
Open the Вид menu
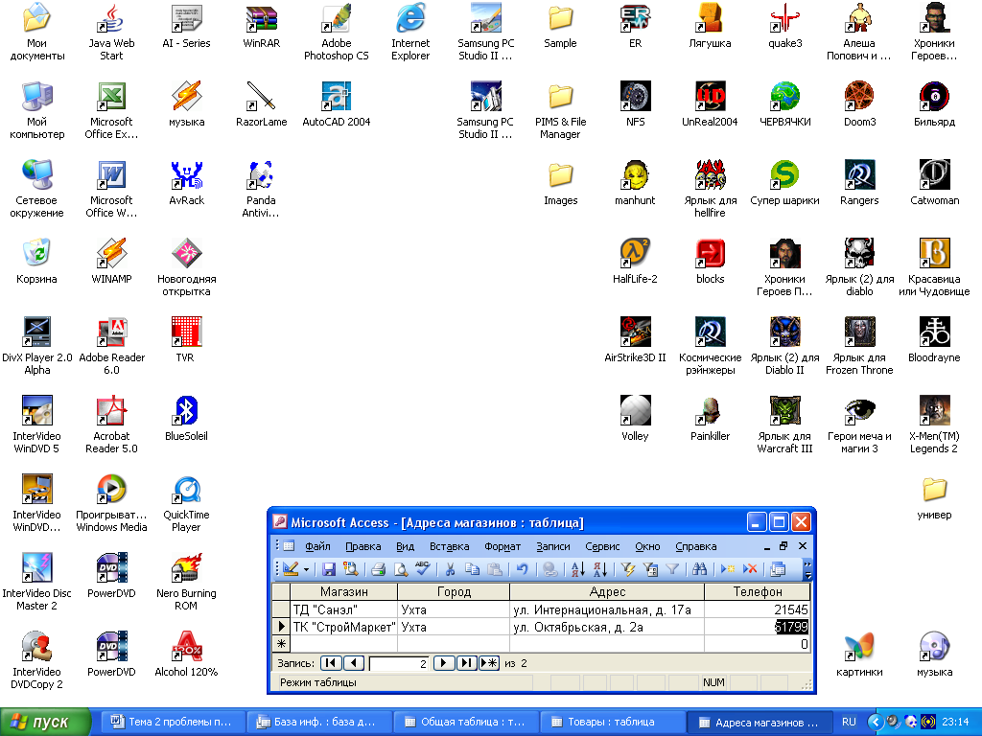[x=406, y=546]
